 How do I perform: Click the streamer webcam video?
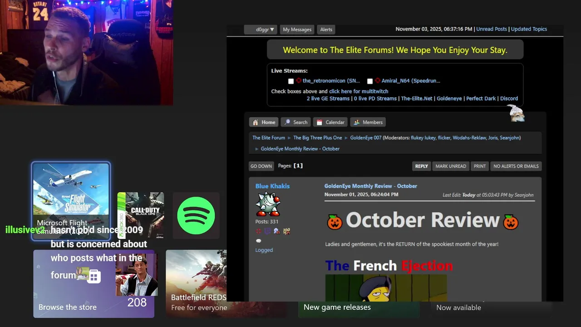[x=86, y=52]
